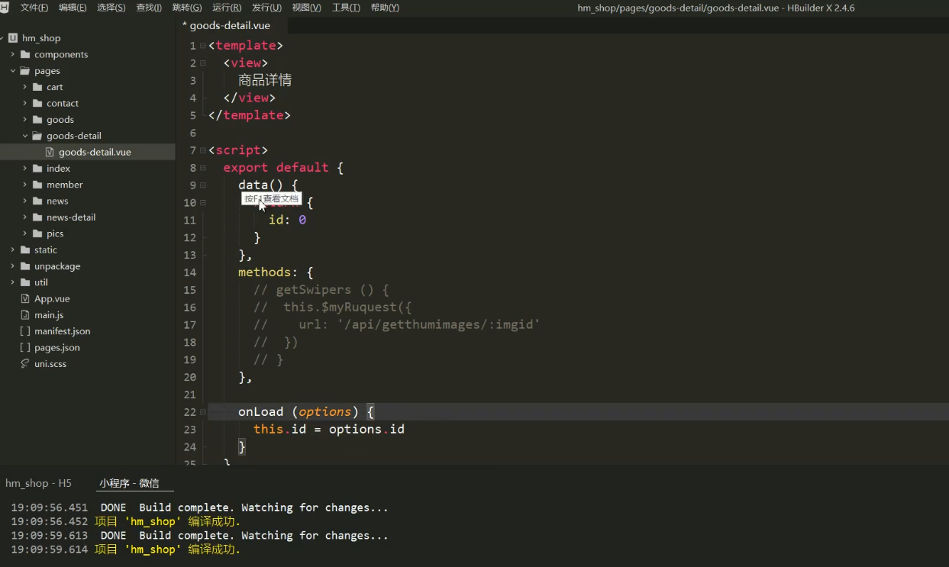Click the 按F1查看文档 tooltip
The width and height of the screenshot is (949, 567).
271,198
